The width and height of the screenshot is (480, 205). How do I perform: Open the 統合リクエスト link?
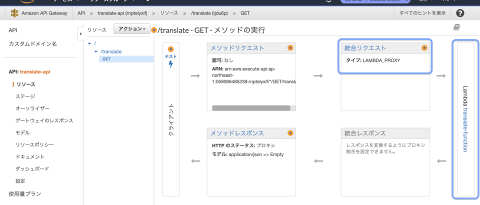click(365, 47)
